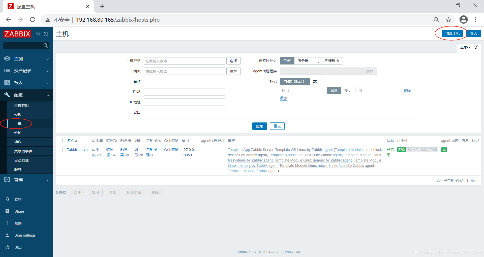Select 任何 monitored-by option
The width and height of the screenshot is (484, 257).
pos(287,61)
